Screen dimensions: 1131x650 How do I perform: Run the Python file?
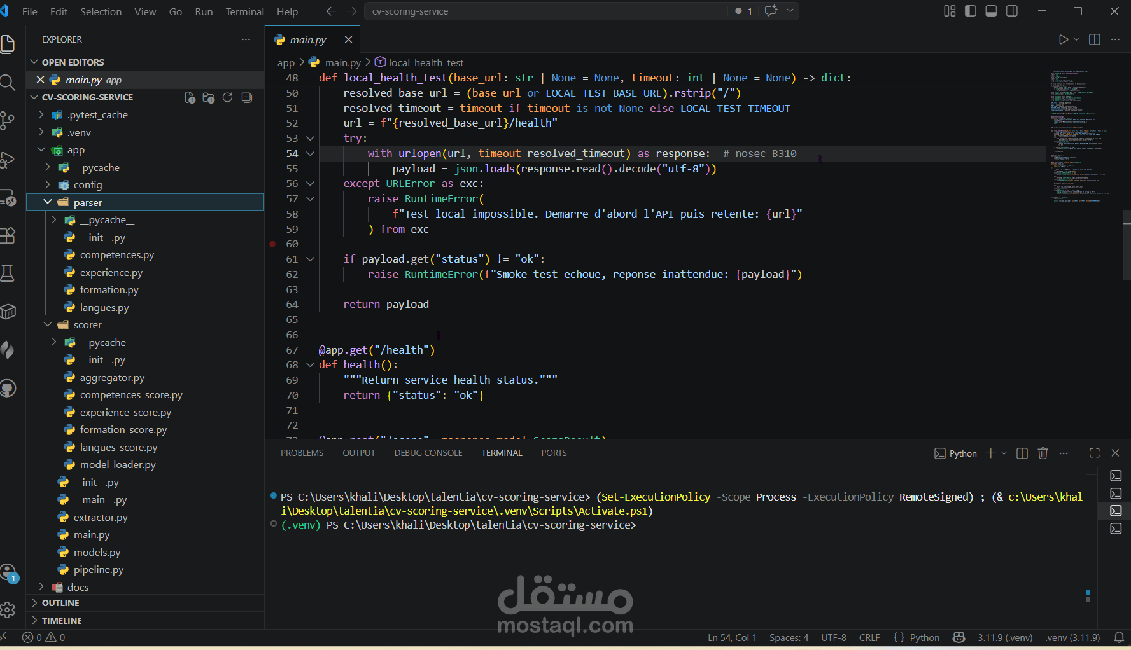(x=1063, y=39)
